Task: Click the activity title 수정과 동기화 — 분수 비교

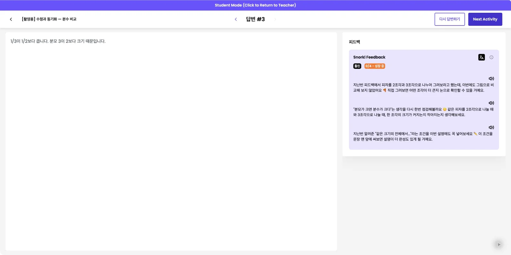Action: coord(49,19)
